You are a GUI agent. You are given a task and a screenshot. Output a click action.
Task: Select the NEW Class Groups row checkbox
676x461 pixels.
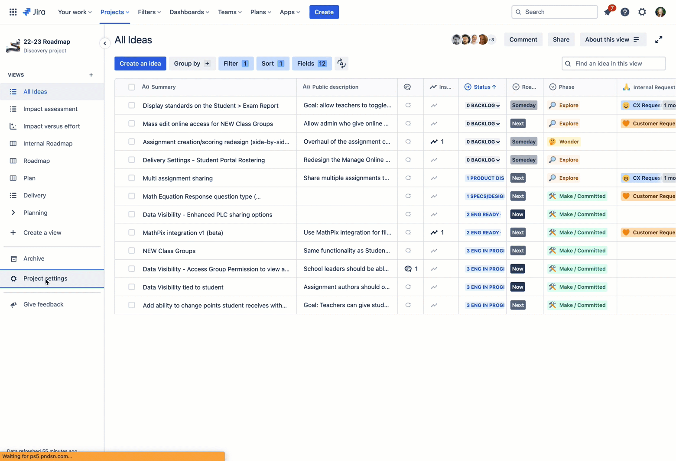[131, 251]
